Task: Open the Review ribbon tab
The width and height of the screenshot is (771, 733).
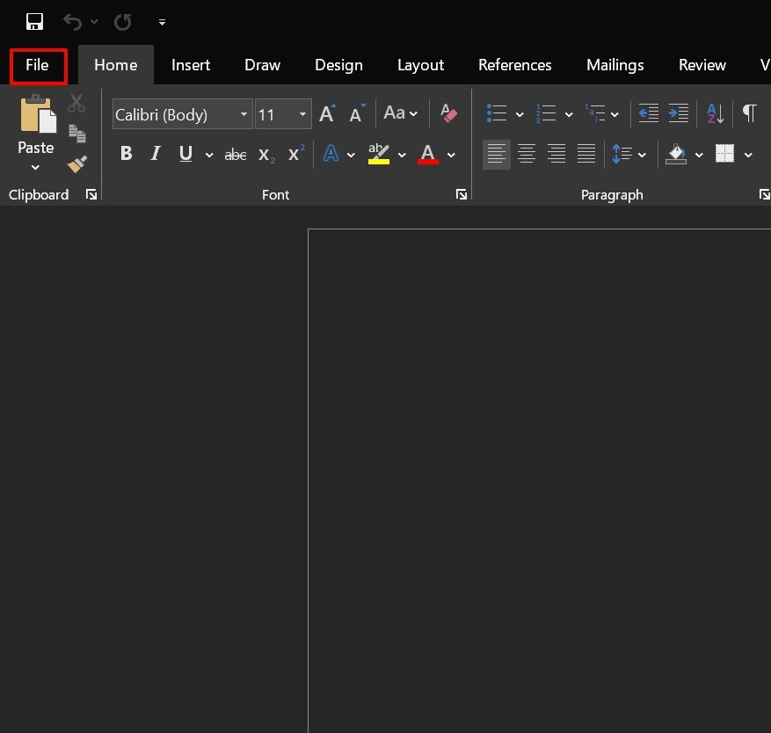Action: pyautogui.click(x=702, y=64)
